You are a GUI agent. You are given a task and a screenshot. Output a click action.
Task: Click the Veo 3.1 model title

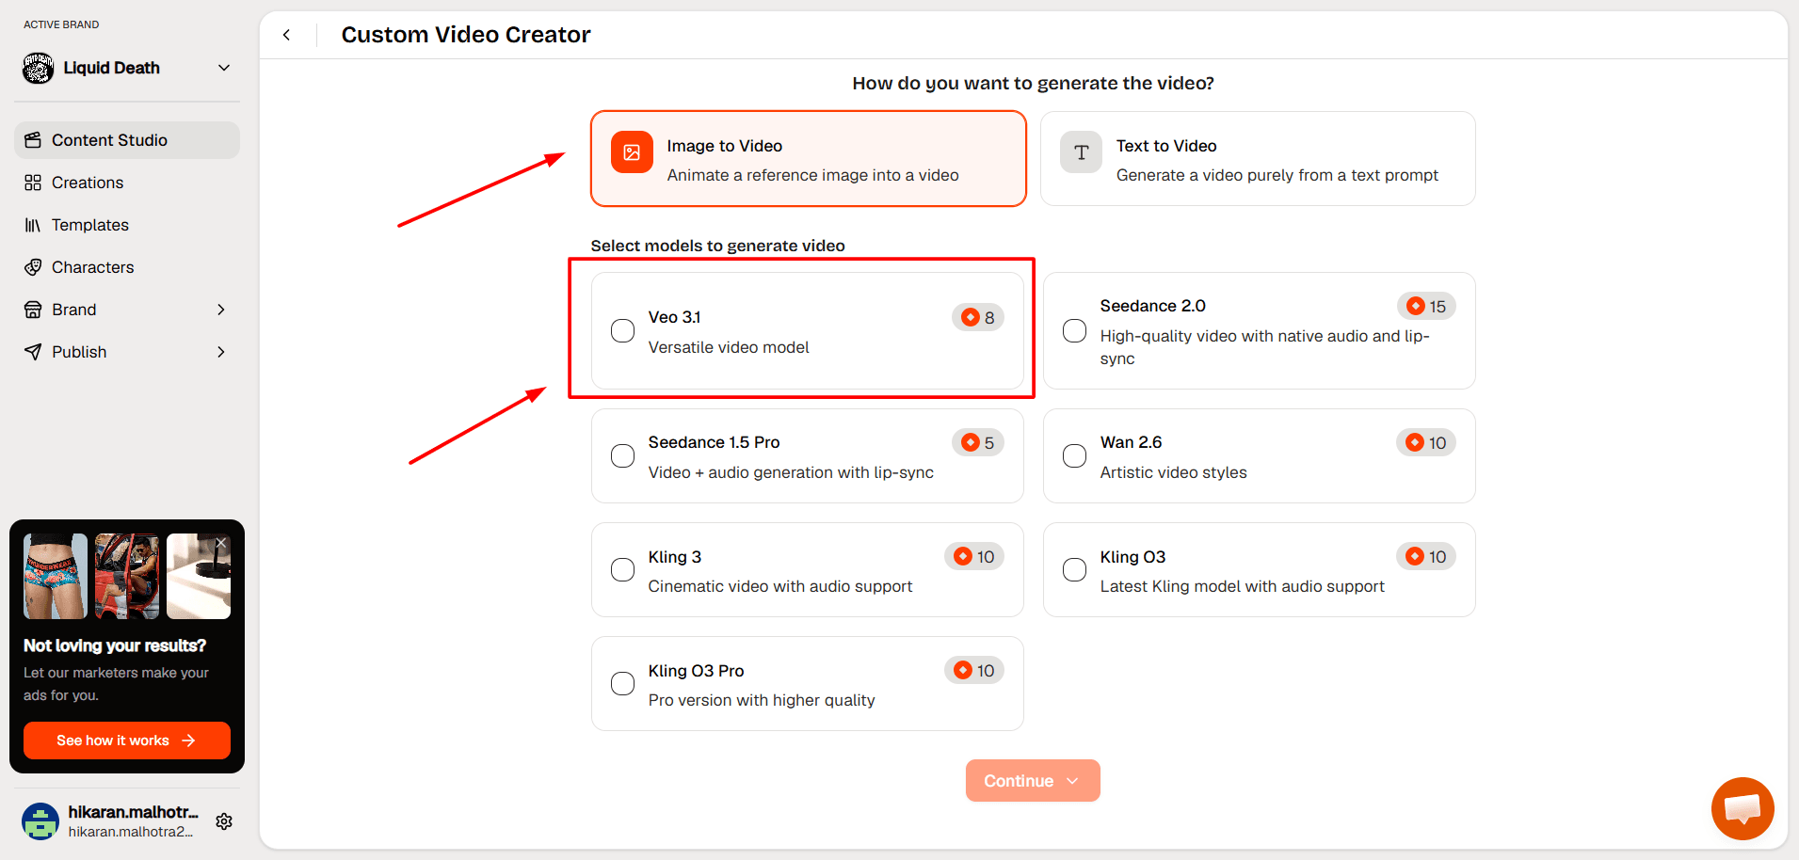click(x=674, y=317)
